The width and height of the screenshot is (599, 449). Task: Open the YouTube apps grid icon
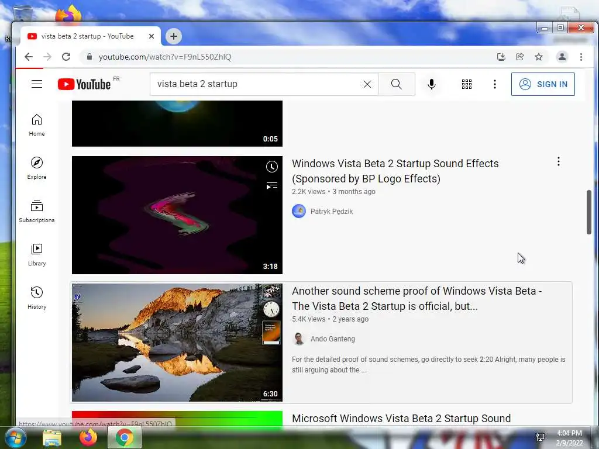[466, 84]
